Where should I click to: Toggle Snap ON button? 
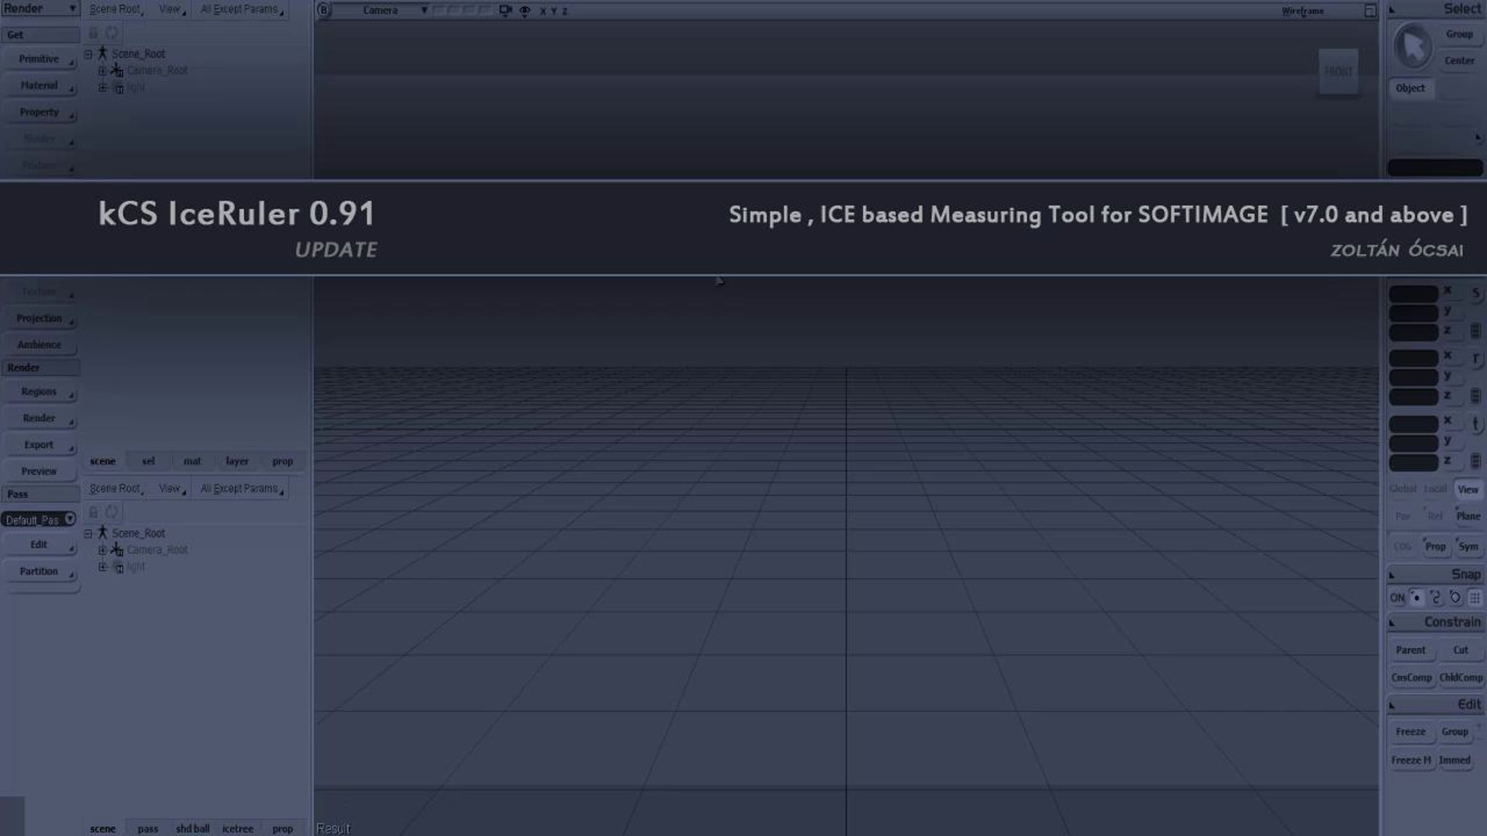[x=1397, y=598]
